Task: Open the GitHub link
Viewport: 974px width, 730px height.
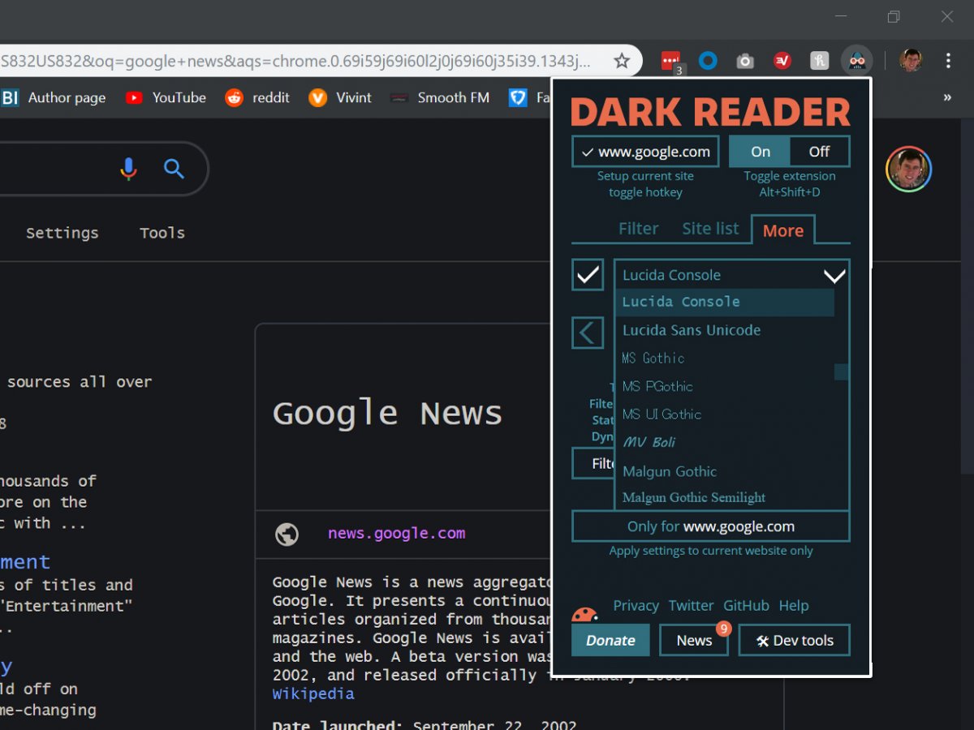Action: click(746, 606)
